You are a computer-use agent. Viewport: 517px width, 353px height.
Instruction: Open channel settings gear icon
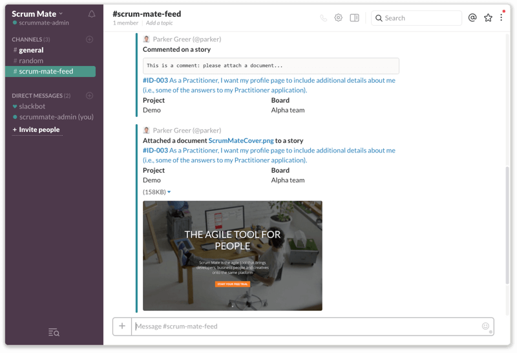coord(338,18)
